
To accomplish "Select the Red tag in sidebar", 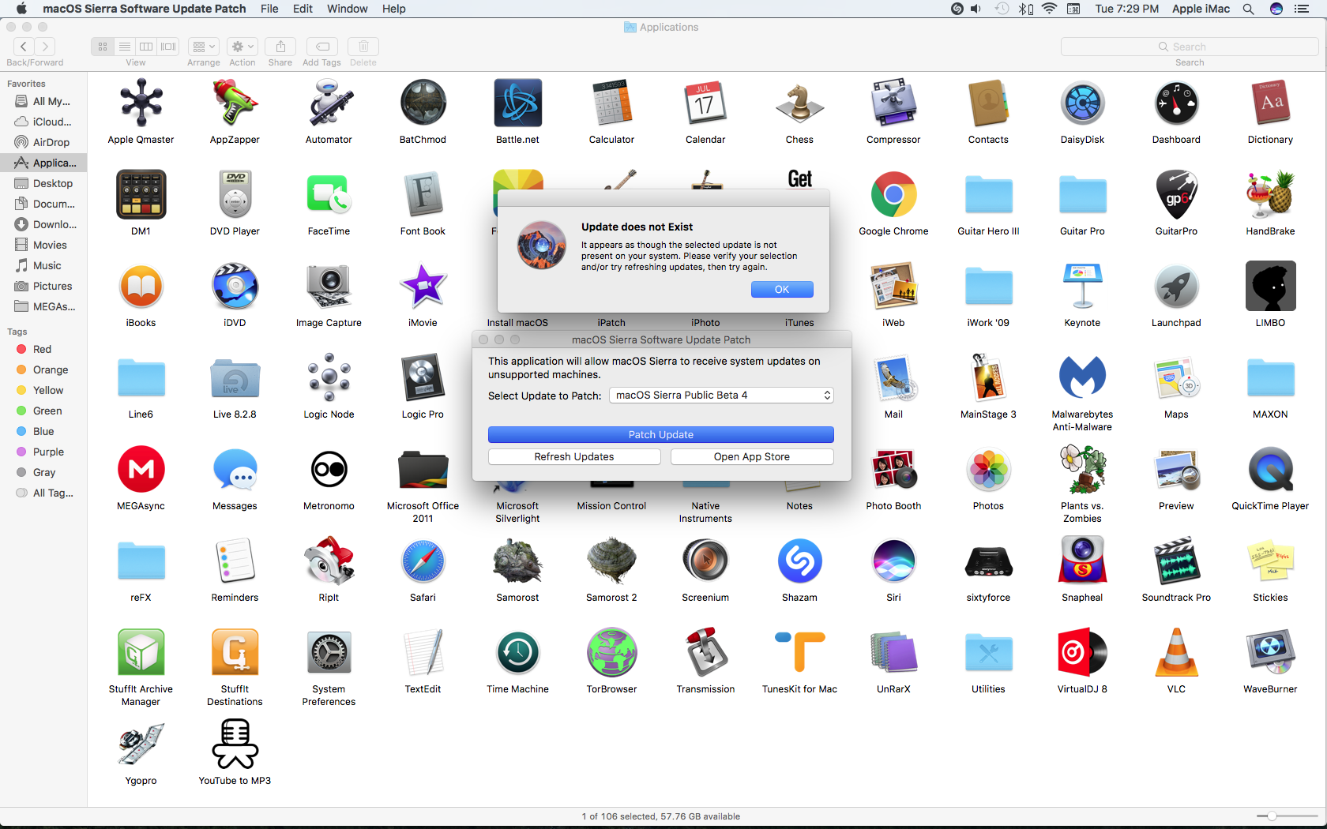I will point(43,349).
